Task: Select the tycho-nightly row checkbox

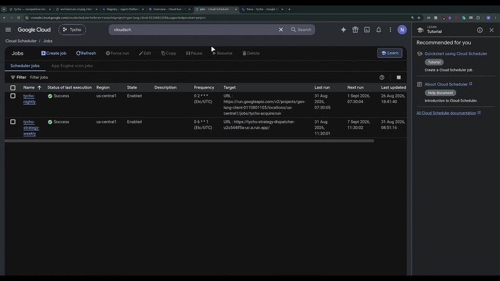Action: 13,96
